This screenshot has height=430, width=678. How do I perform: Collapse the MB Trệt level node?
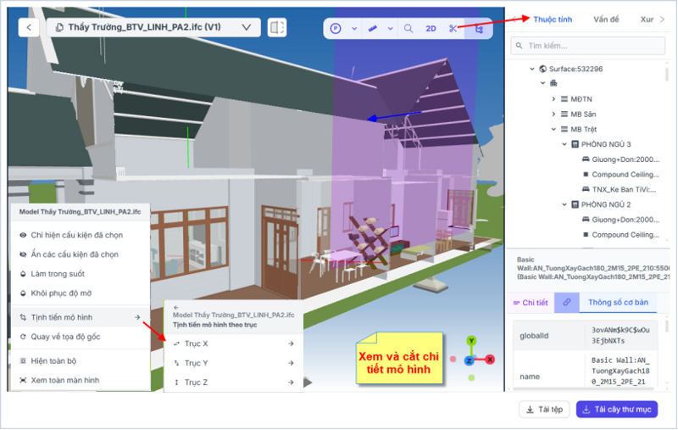click(553, 130)
